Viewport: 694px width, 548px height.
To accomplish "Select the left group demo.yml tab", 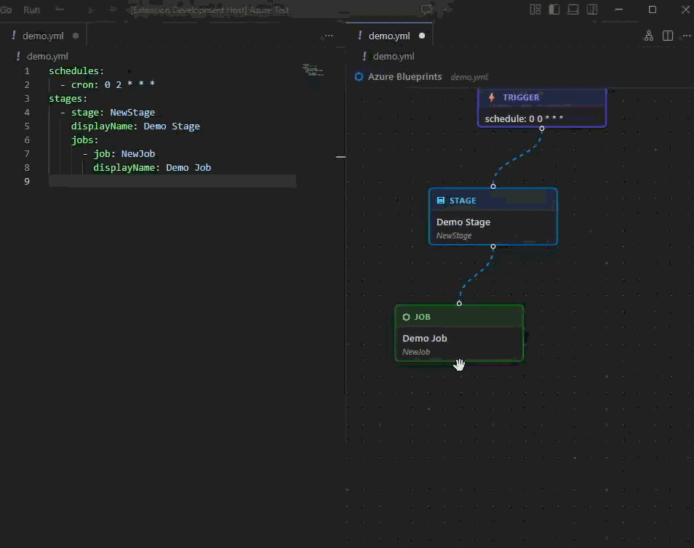I will tap(43, 36).
